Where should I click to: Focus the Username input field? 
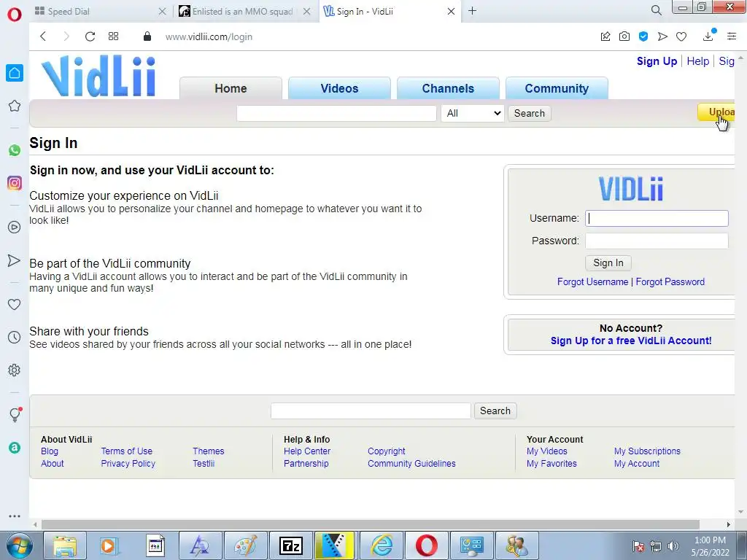[657, 218]
